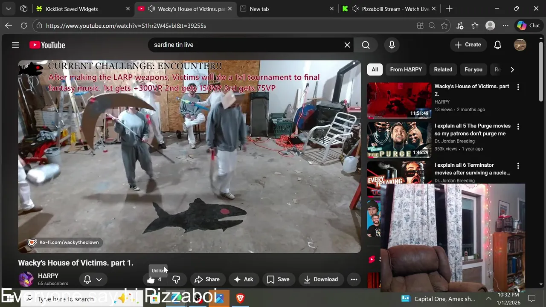Save the video to a playlist
Image resolution: width=546 pixels, height=307 pixels.
coord(278,279)
